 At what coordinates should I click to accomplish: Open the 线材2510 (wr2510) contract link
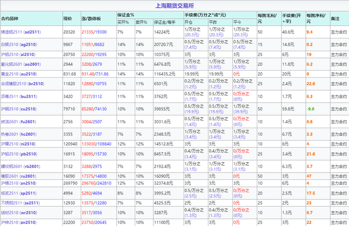tap(19, 213)
